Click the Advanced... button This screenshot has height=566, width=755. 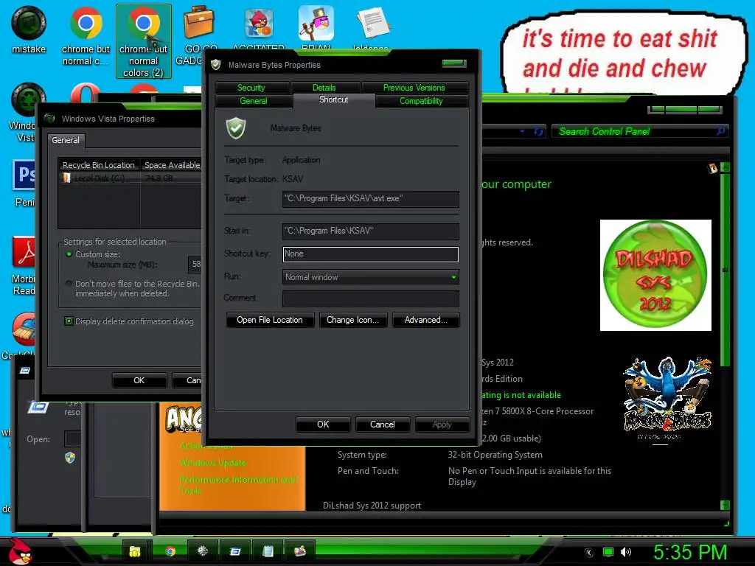pyautogui.click(x=426, y=320)
